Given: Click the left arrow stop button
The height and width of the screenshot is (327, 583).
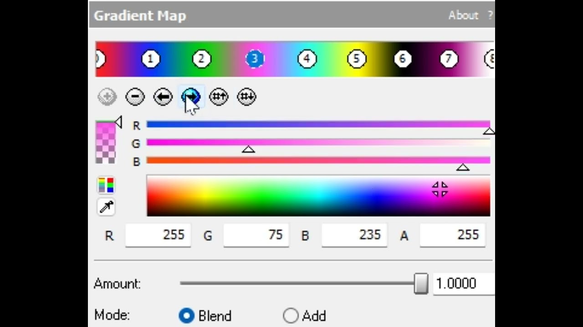Looking at the screenshot, I should (163, 97).
